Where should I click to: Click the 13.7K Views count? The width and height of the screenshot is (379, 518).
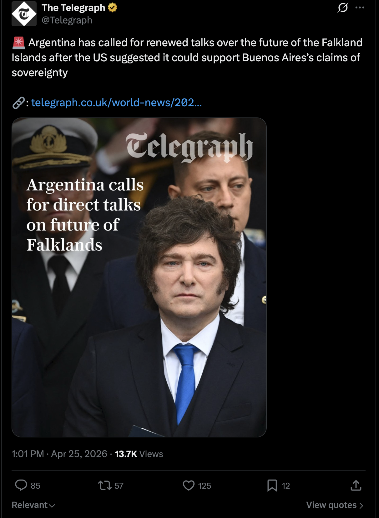[x=139, y=454]
